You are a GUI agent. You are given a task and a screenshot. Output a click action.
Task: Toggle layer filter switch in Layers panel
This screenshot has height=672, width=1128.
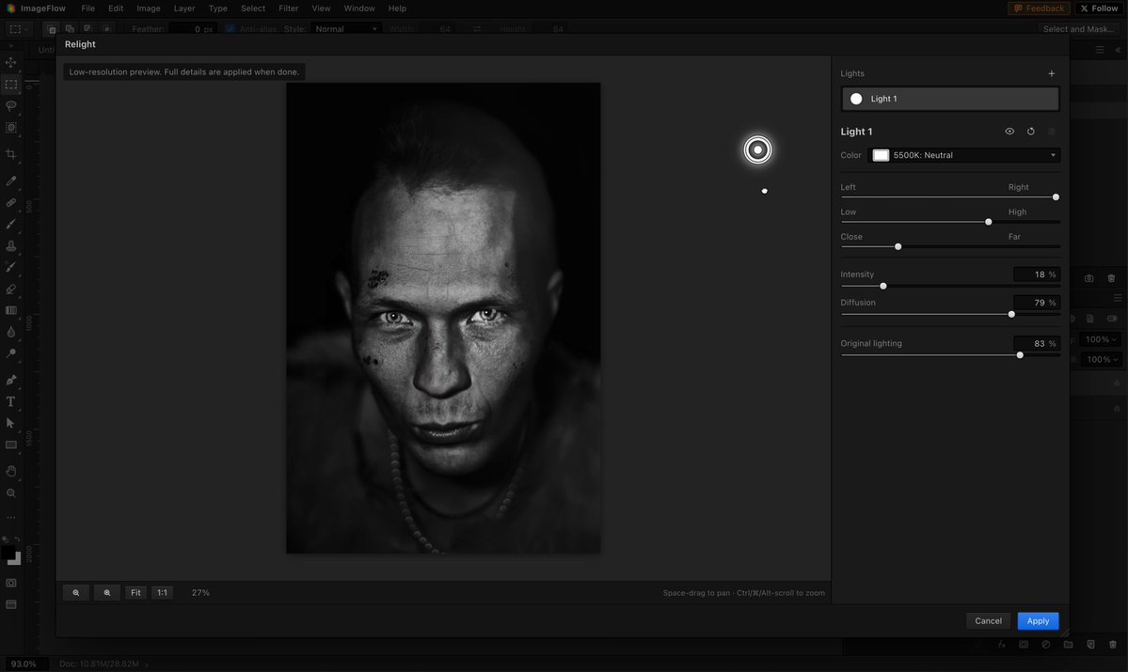pyautogui.click(x=1112, y=319)
